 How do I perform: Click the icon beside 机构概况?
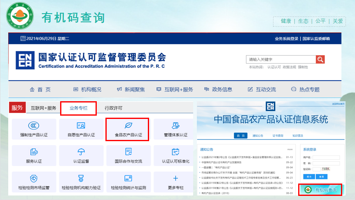tap(76, 89)
